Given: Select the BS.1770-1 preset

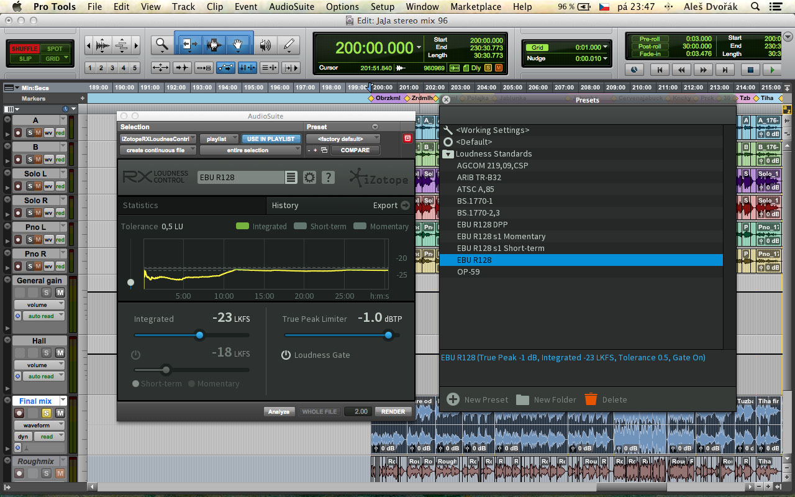Looking at the screenshot, I should [x=475, y=201].
